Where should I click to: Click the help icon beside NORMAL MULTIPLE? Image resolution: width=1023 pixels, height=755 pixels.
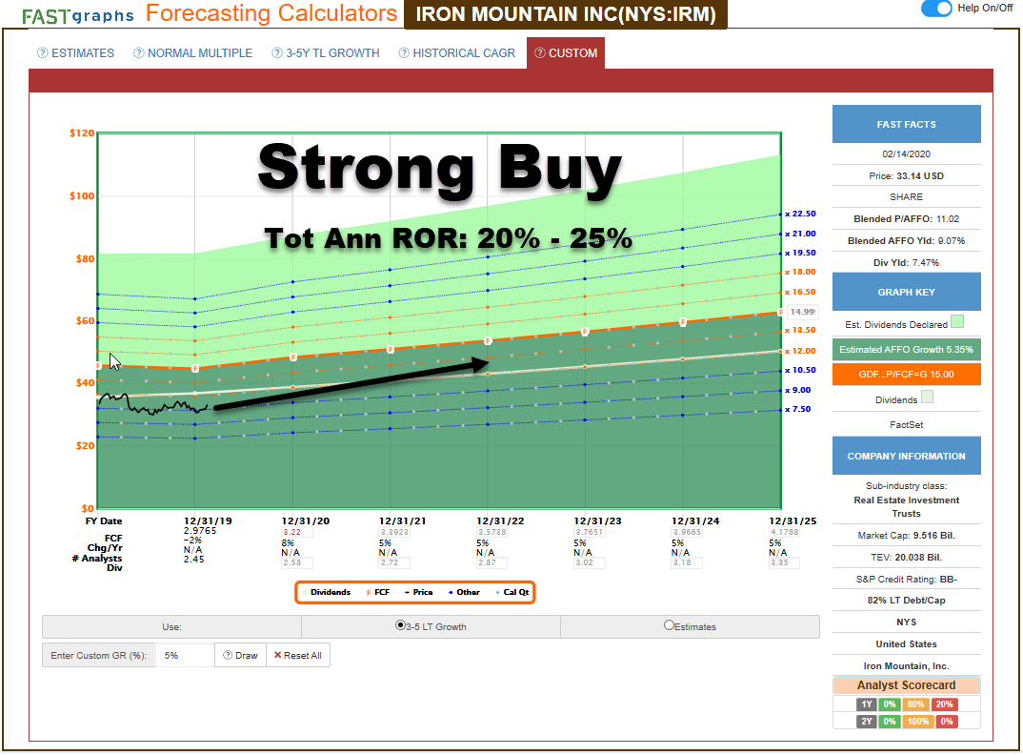(x=138, y=53)
